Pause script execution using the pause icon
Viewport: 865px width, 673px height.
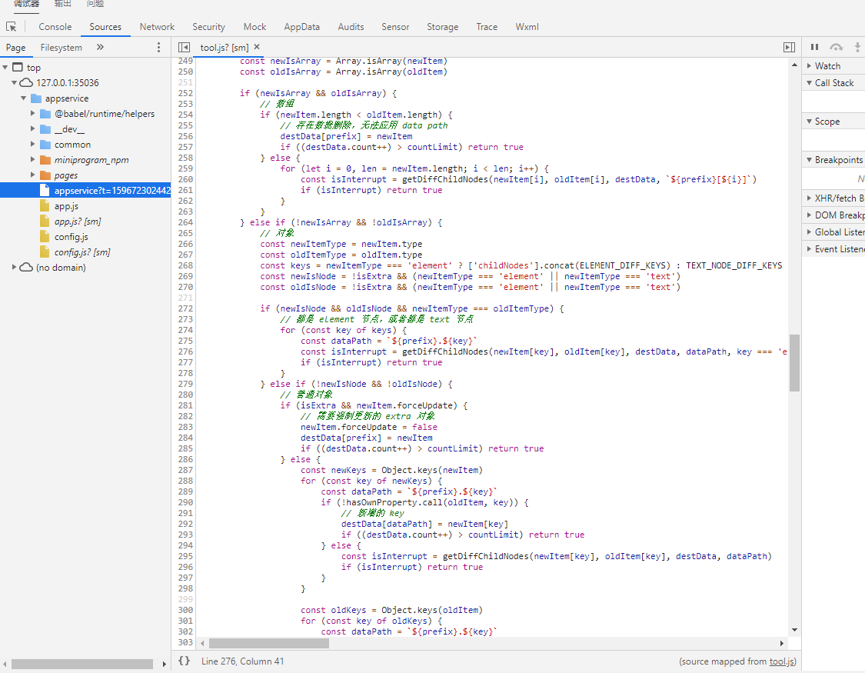[814, 47]
